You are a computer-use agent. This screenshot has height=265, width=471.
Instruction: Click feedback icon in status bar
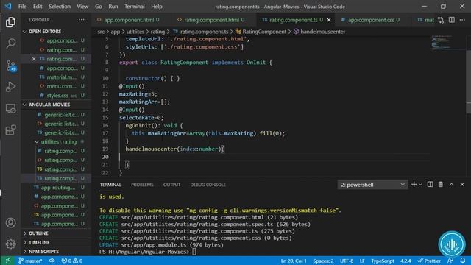(x=450, y=261)
